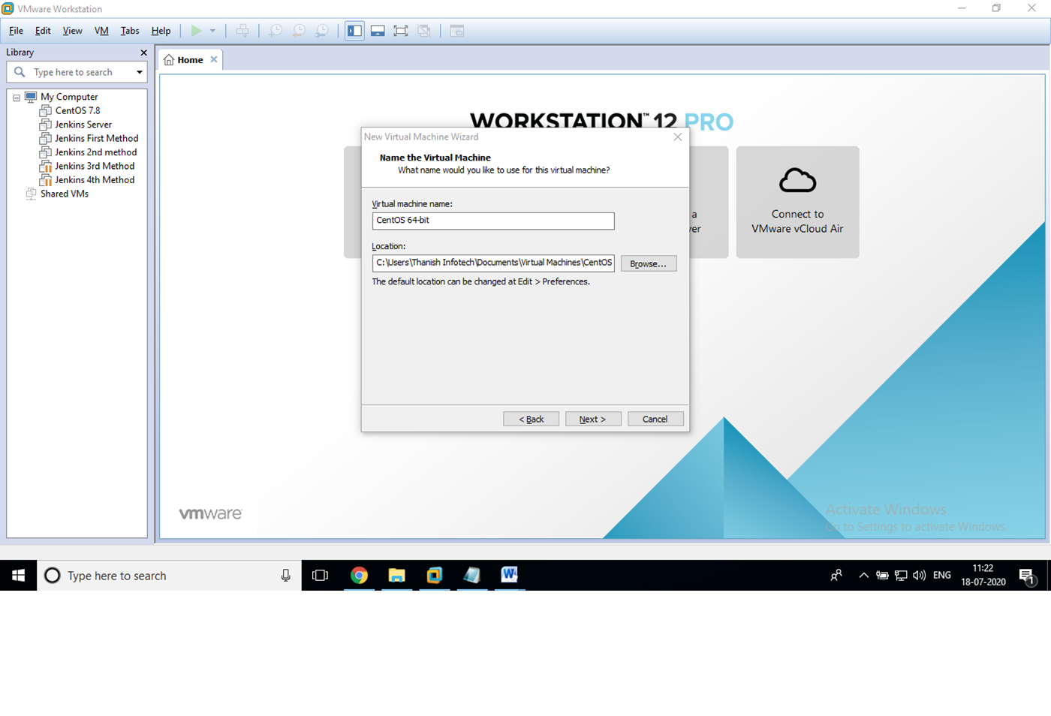Select Unity mode toolbar icon
The width and height of the screenshot is (1051, 716).
[424, 31]
